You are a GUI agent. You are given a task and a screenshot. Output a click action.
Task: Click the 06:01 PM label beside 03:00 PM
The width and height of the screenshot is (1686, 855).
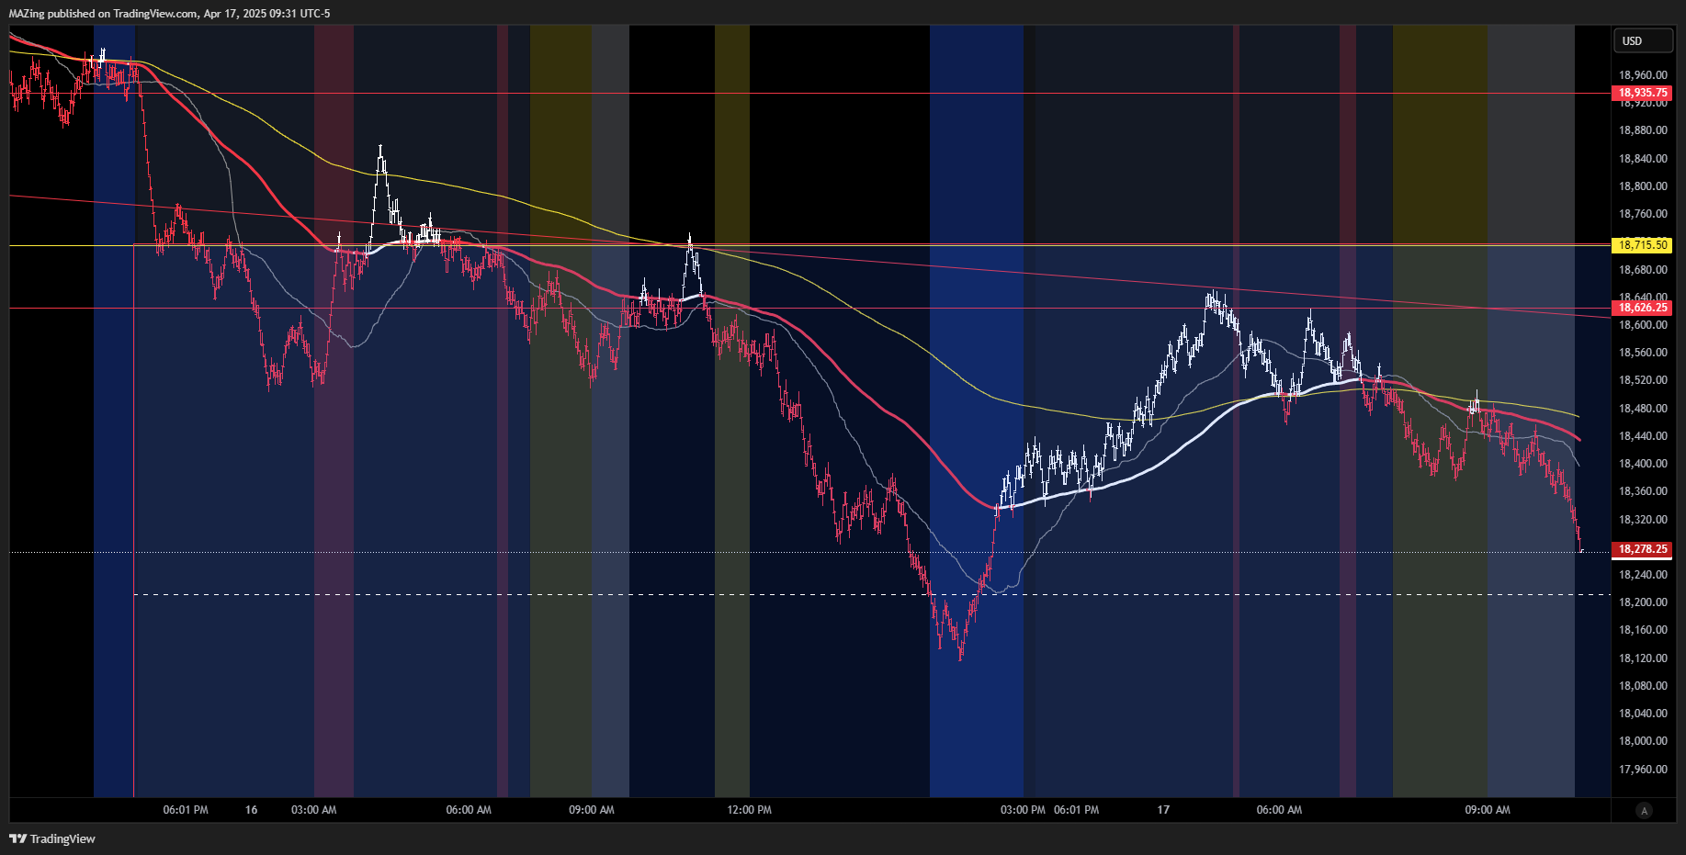point(1077,810)
